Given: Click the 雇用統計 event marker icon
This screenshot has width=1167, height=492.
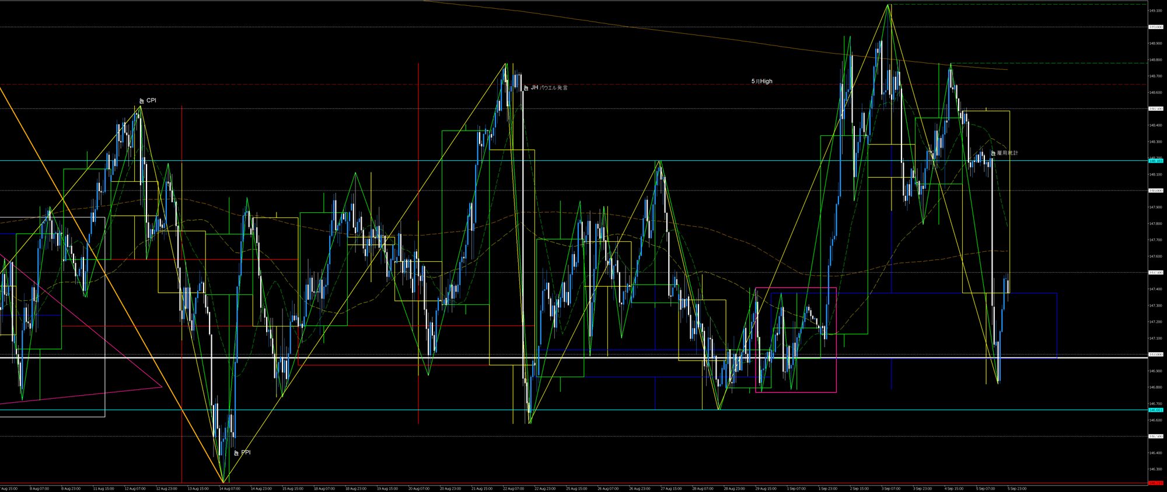Looking at the screenshot, I should (993, 153).
